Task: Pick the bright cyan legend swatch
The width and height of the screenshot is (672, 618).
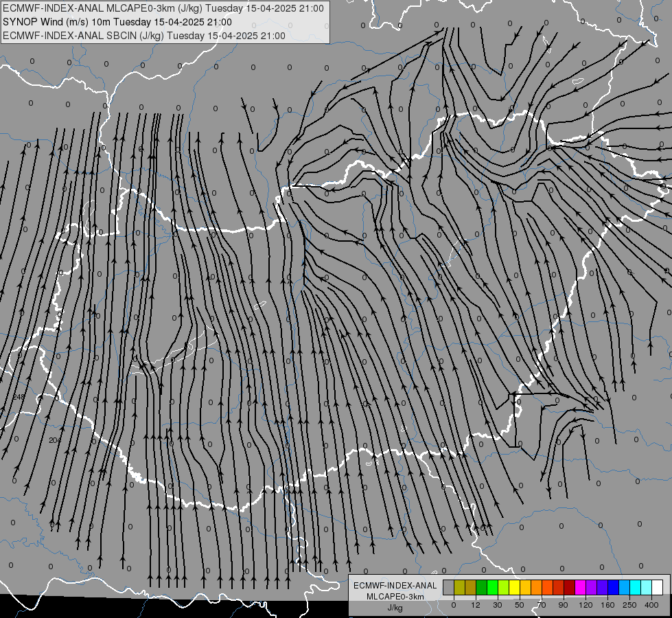Action: [x=636, y=588]
